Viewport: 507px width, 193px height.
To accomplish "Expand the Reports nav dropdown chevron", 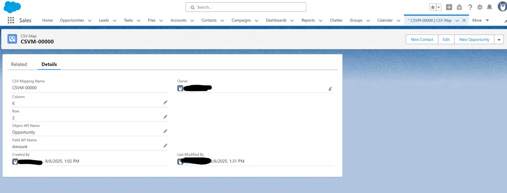I will pos(320,20).
